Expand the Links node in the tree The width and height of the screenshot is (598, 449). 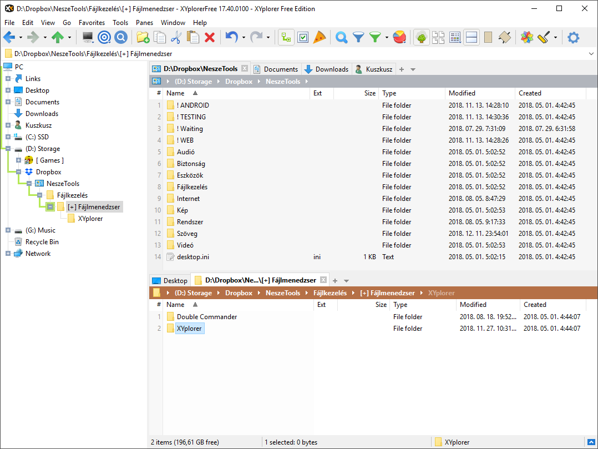tap(8, 79)
